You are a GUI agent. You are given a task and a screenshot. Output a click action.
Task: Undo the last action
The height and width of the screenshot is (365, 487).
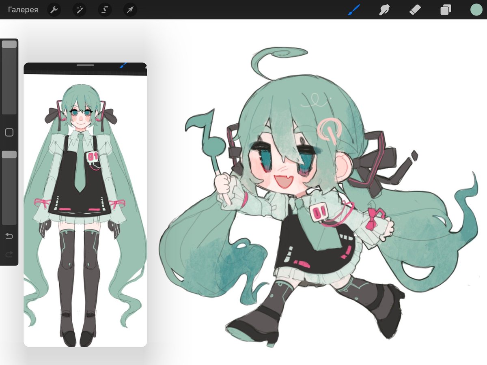[9, 236]
